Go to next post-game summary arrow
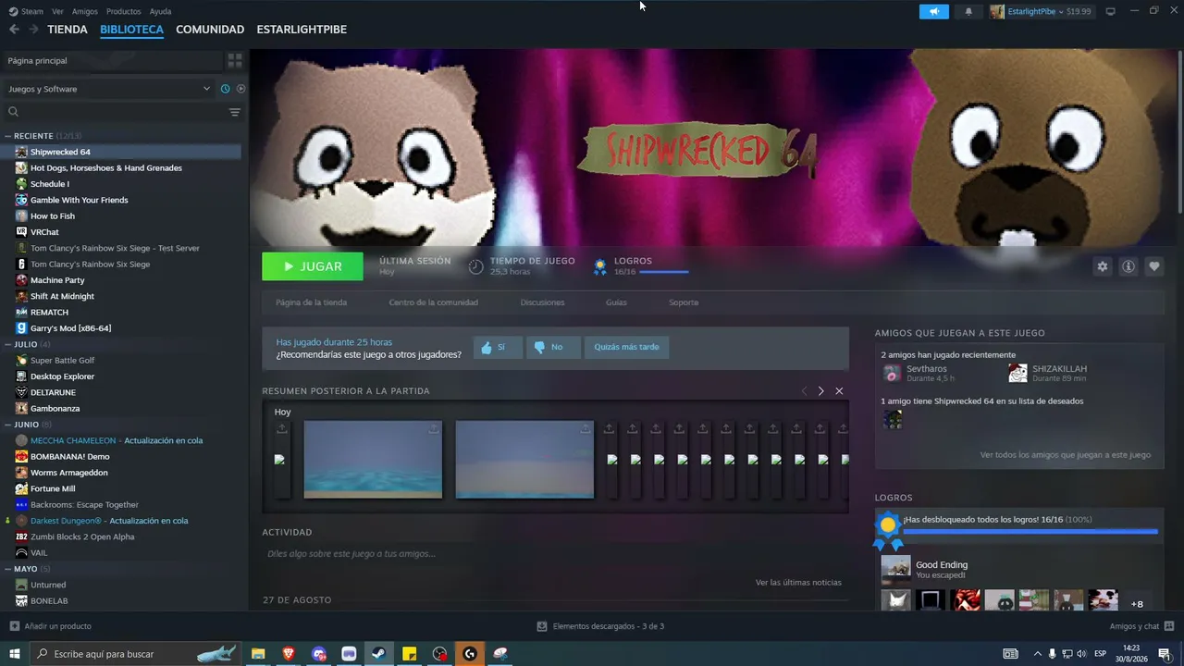Viewport: 1184px width, 666px height. point(820,391)
